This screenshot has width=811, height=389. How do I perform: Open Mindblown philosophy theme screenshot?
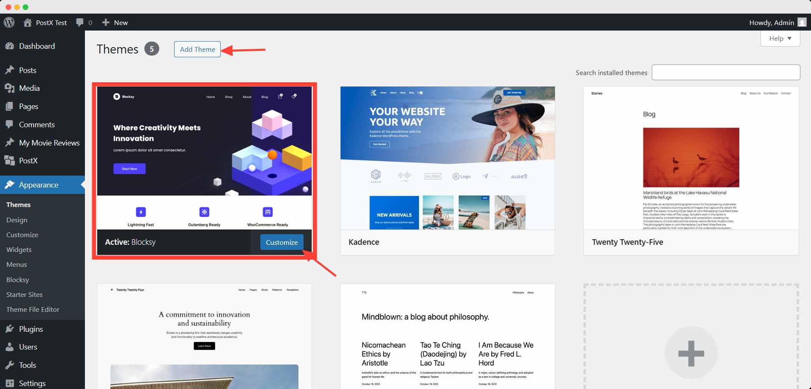pyautogui.click(x=448, y=336)
